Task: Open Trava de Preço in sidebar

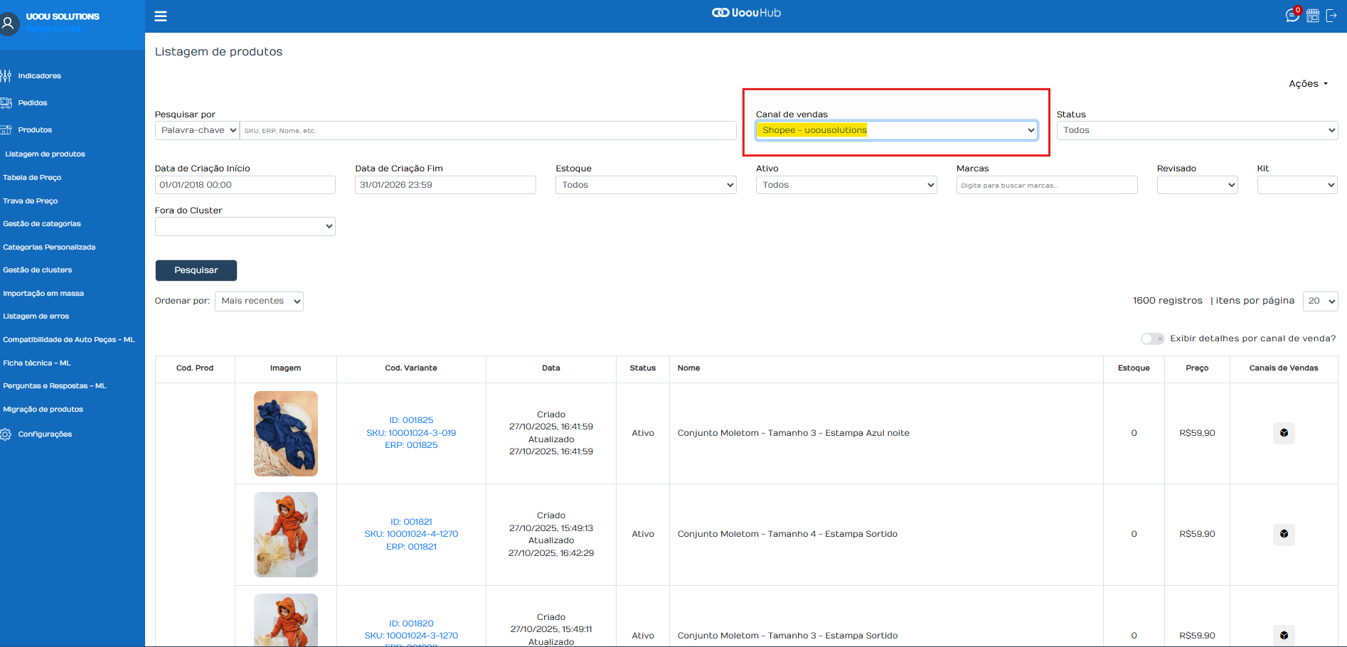Action: pos(30,200)
